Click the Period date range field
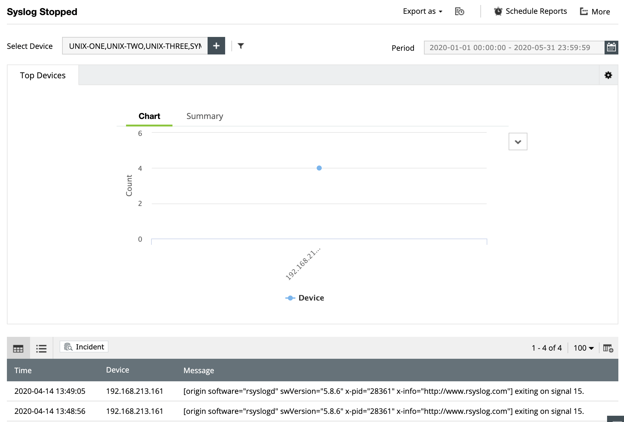 pyautogui.click(x=514, y=48)
